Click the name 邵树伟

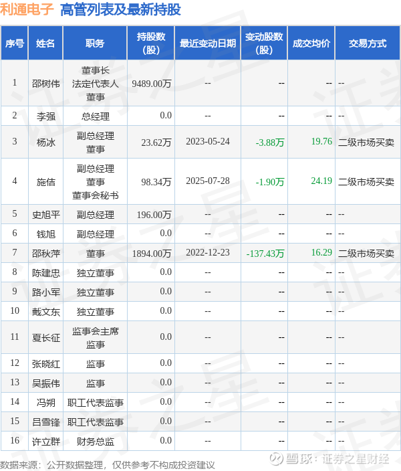click(45, 83)
